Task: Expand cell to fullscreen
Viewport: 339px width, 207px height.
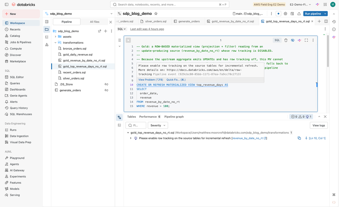Action: (x=306, y=40)
